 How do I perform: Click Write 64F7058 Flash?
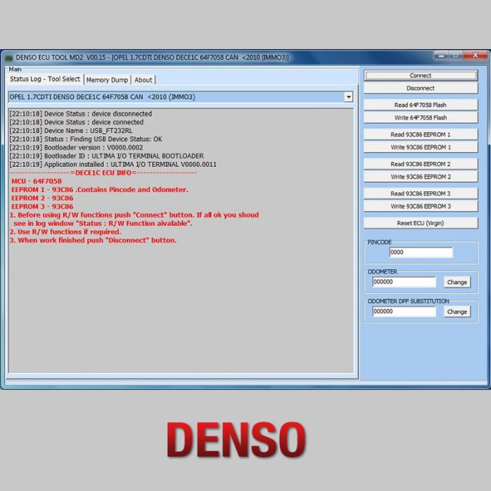point(421,118)
